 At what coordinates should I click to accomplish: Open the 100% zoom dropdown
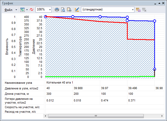click(50, 9)
